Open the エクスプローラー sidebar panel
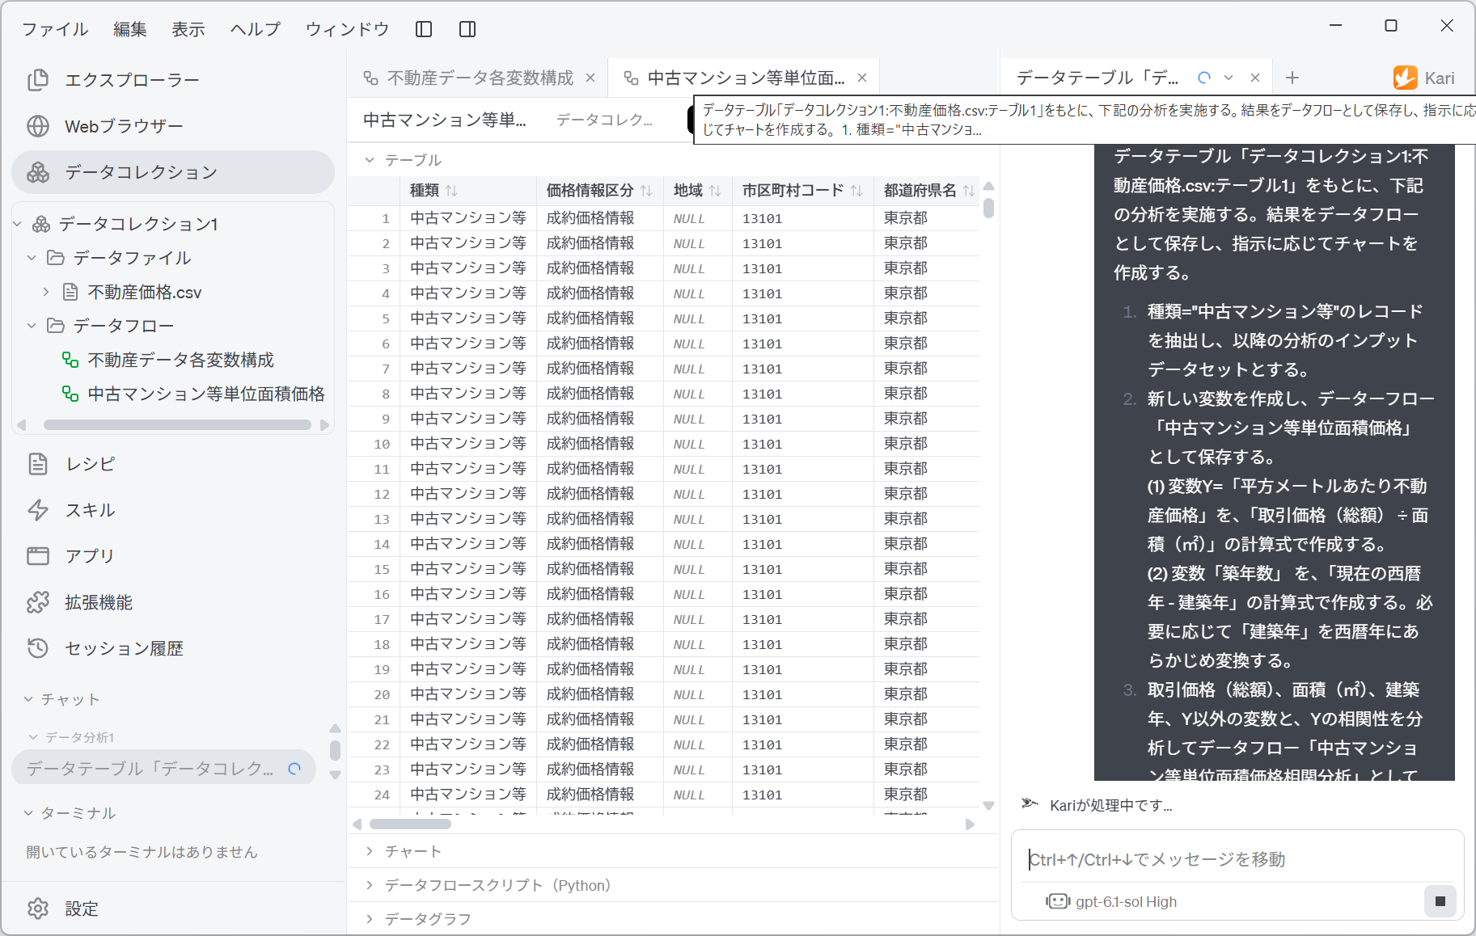 click(x=173, y=80)
